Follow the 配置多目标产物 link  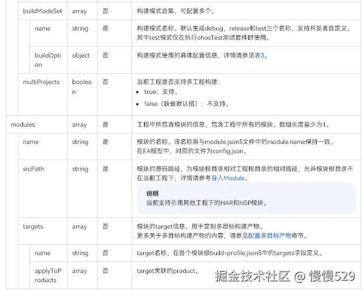click(x=270, y=236)
